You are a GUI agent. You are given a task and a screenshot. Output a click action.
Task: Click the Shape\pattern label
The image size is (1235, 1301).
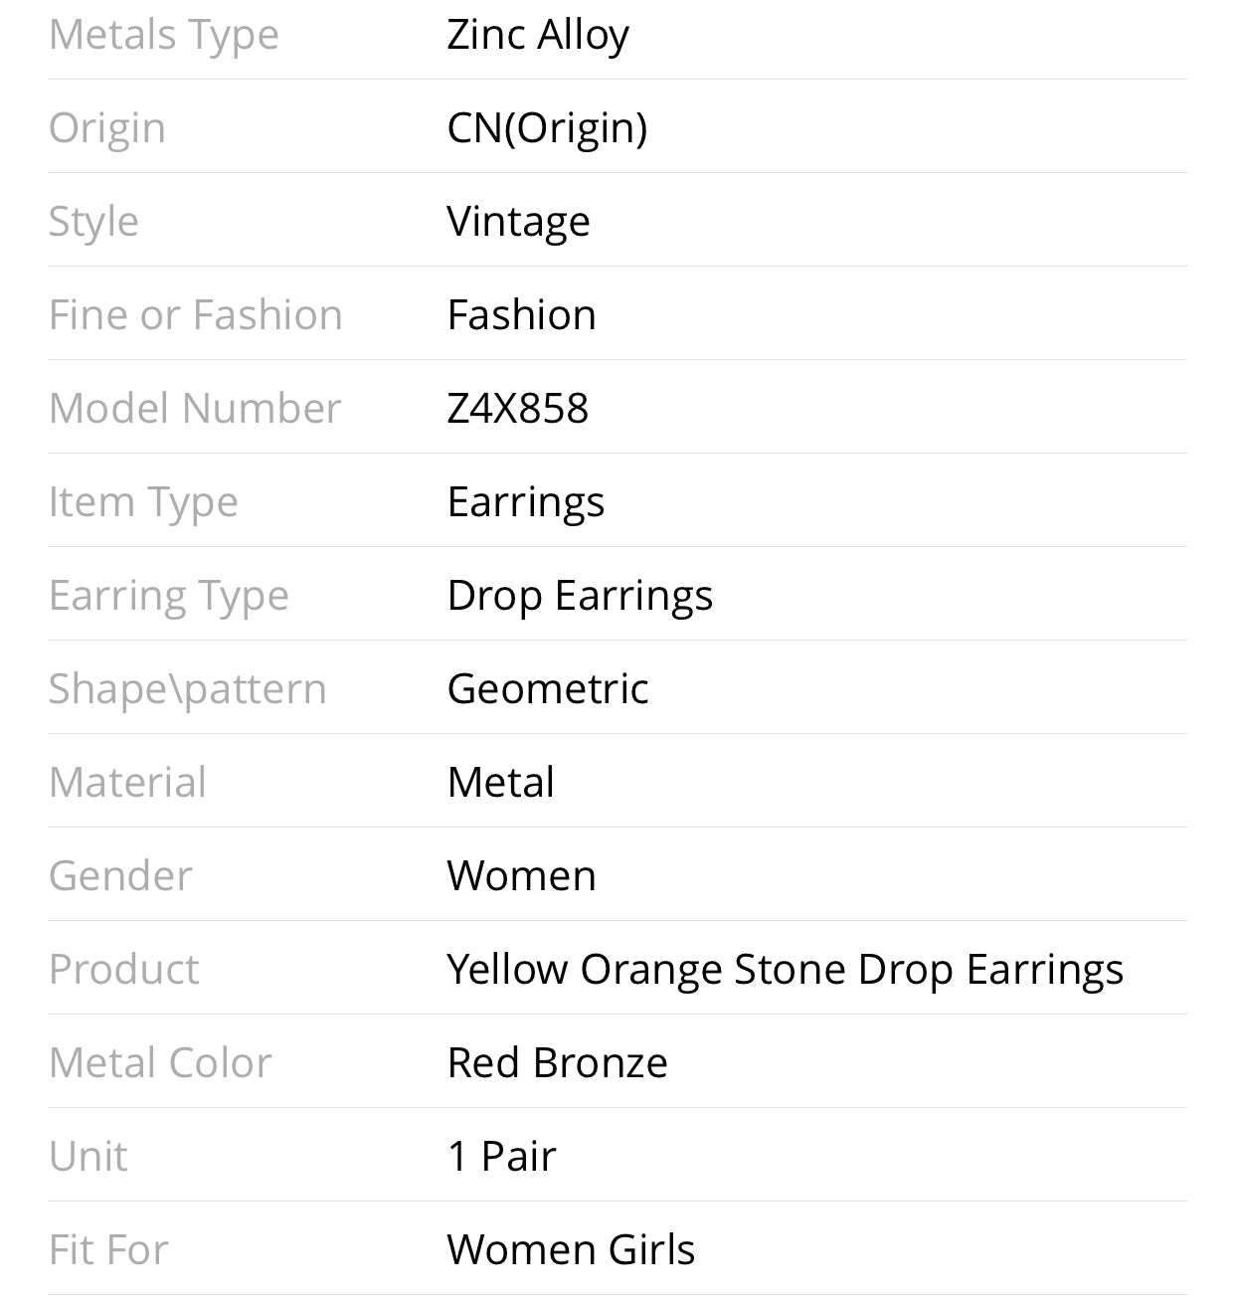[188, 689]
